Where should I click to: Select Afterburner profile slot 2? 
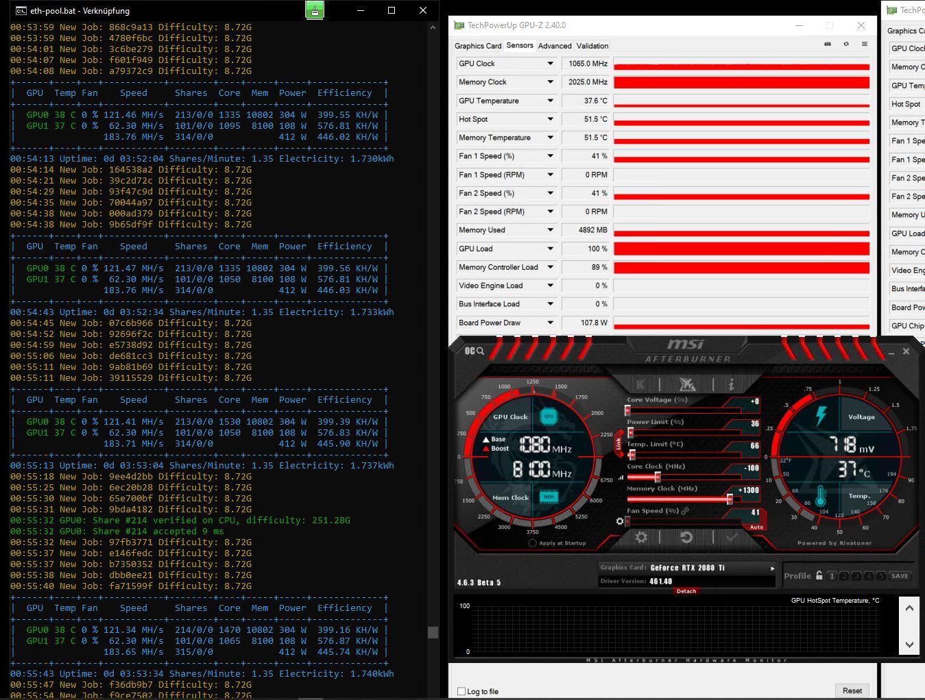[x=844, y=576]
